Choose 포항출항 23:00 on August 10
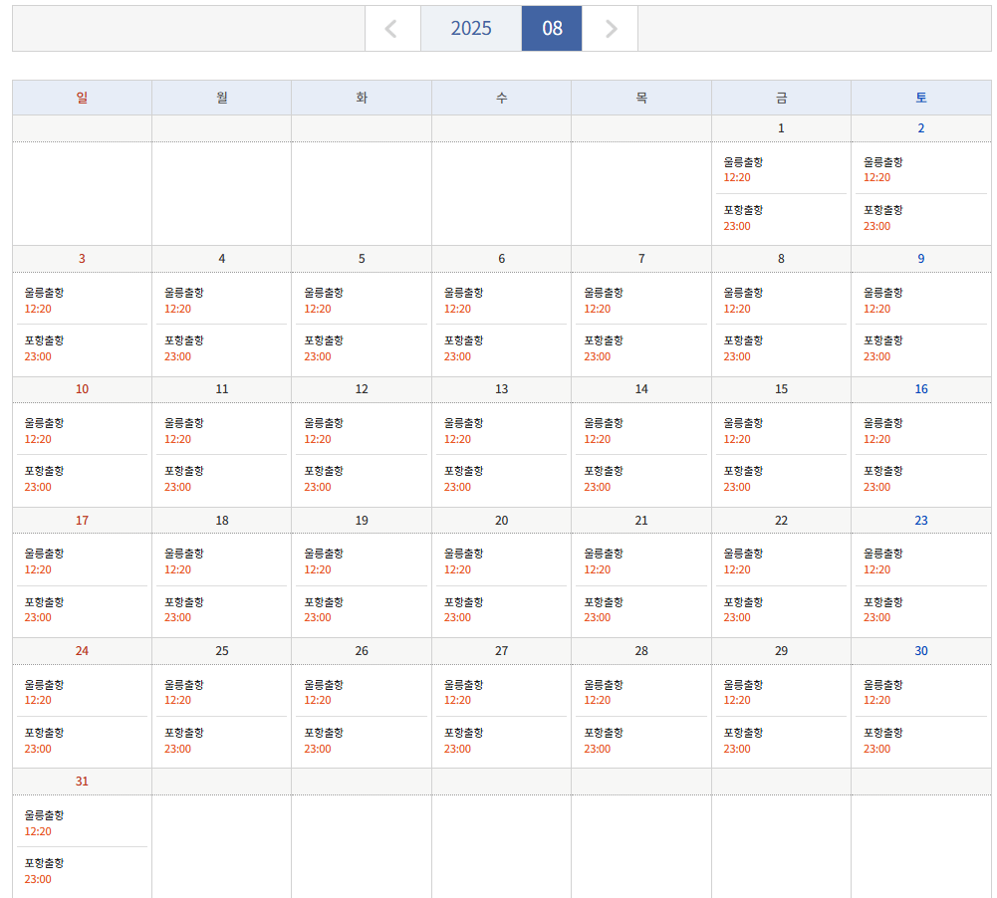 point(44,479)
